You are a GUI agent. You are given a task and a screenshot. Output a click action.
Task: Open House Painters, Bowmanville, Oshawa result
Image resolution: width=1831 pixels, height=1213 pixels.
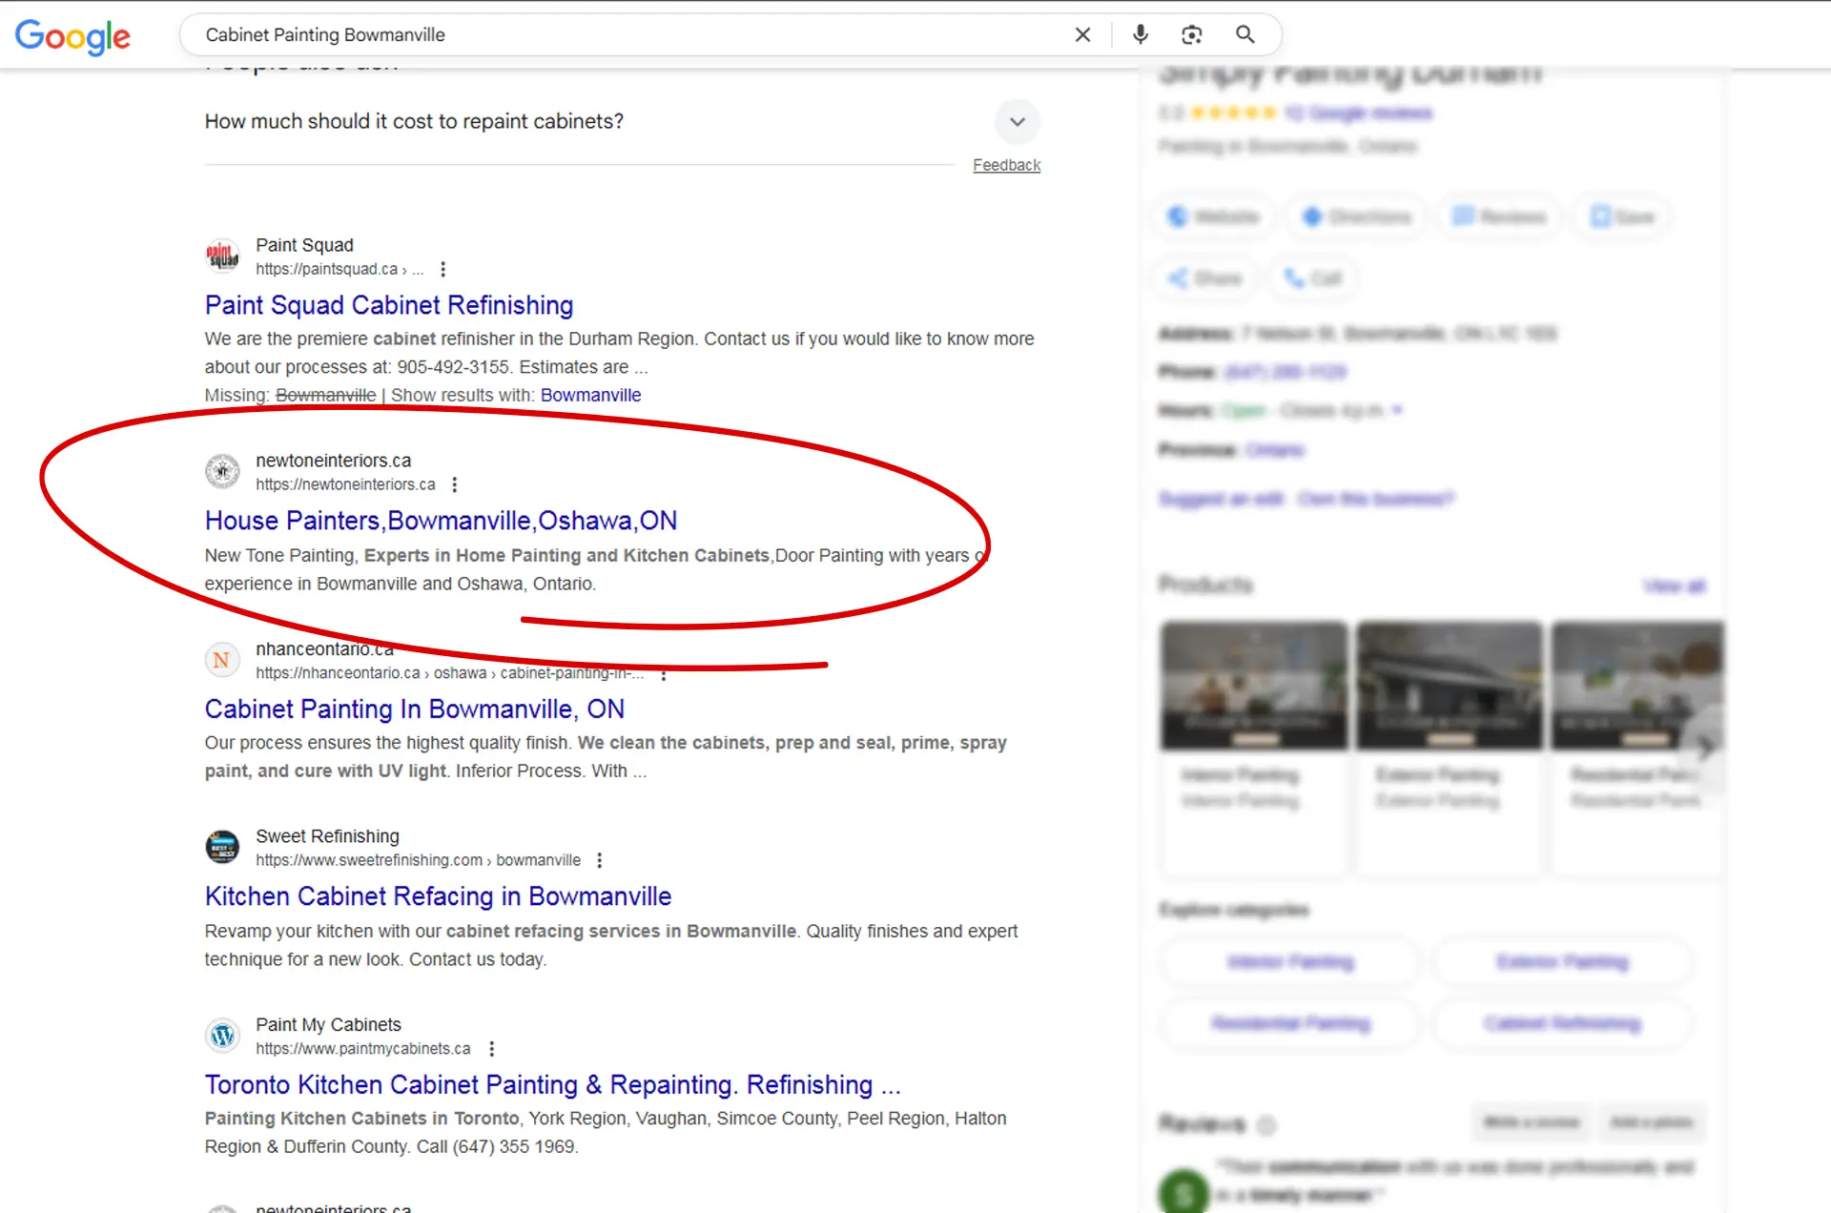(441, 521)
